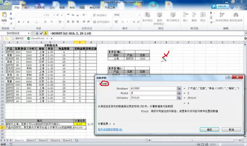The image size is (247, 146).
Task: Click the formula bar enter checkmark icon
Action: [x=41, y=33]
